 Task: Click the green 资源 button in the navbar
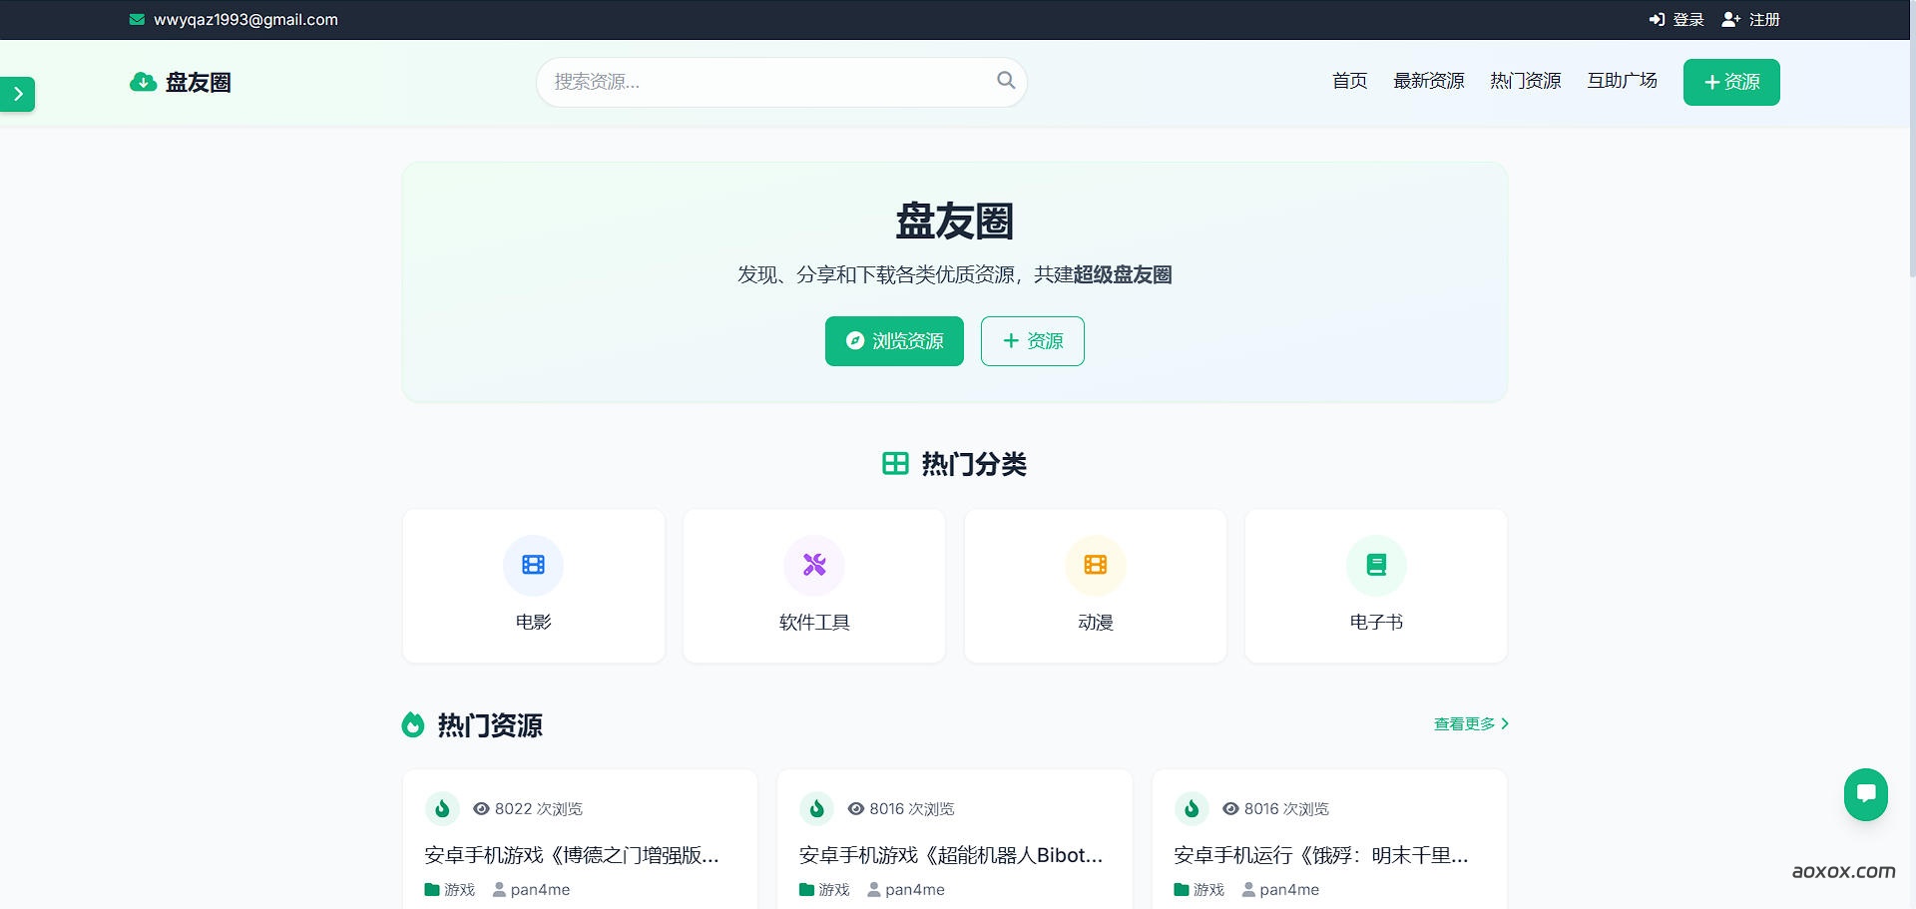(1731, 82)
